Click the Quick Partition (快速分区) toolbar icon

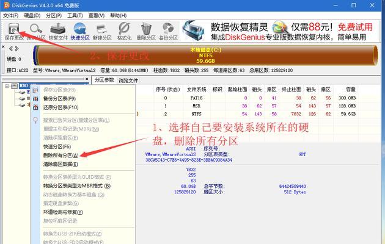coord(80,29)
